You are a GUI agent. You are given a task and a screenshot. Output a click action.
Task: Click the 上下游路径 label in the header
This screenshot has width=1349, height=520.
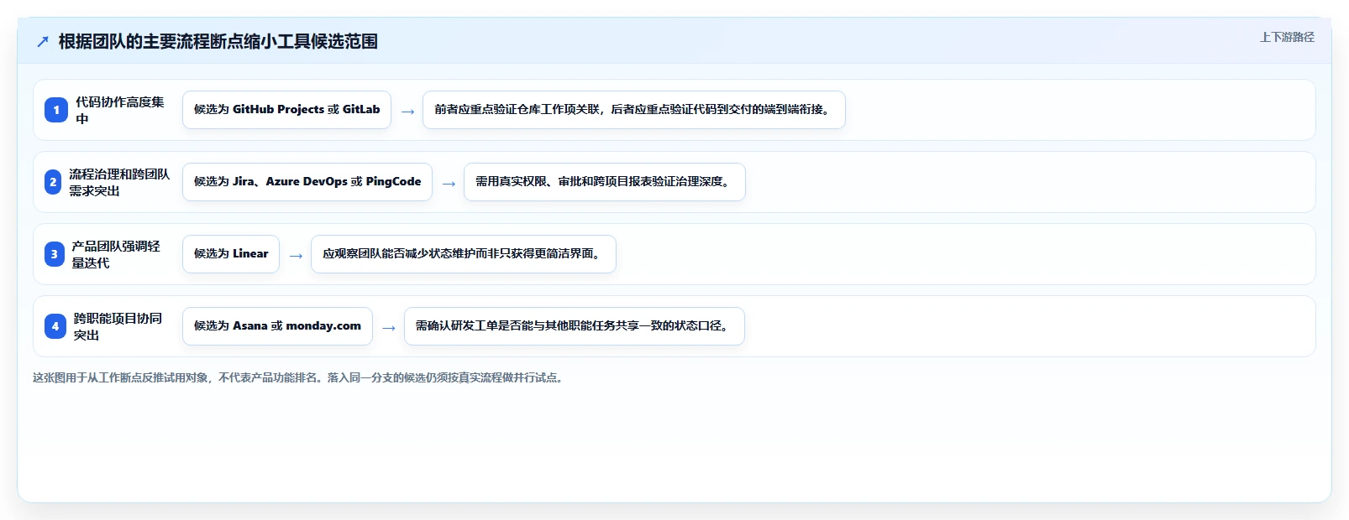click(1287, 37)
